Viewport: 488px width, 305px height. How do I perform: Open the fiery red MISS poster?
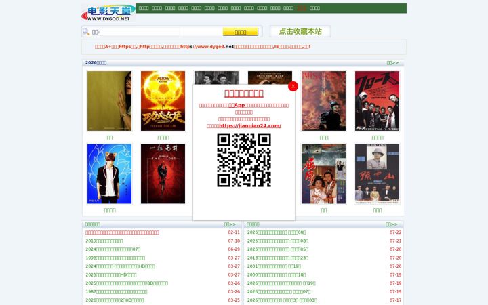click(323, 101)
